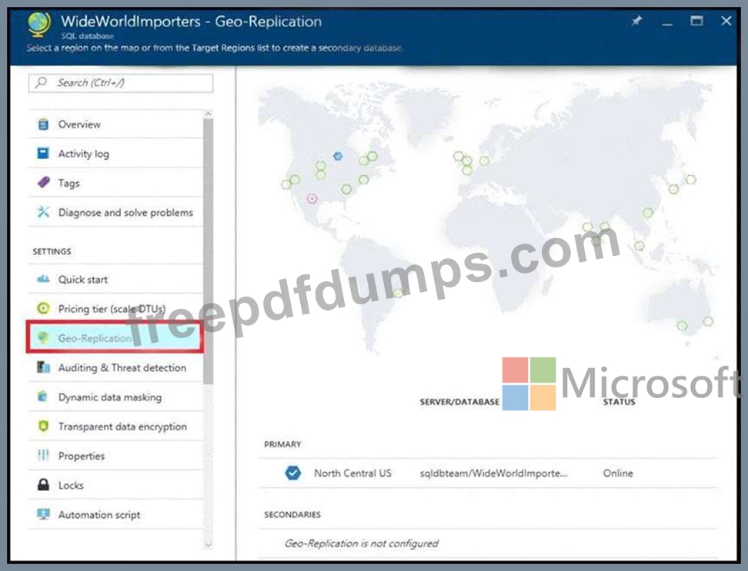Open the Overview menu item
Image resolution: width=748 pixels, height=571 pixels.
pos(116,124)
